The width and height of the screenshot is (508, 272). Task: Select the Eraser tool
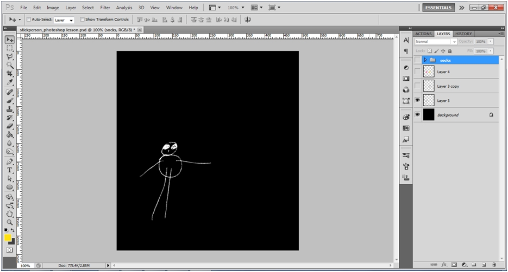[10, 126]
